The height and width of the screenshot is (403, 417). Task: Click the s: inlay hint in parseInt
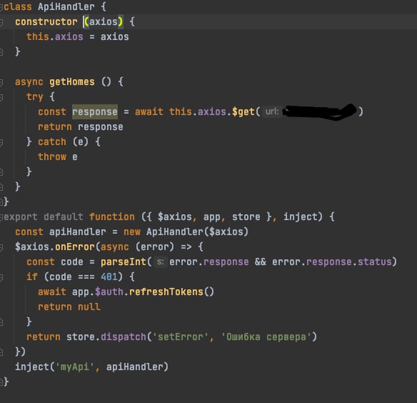(160, 262)
